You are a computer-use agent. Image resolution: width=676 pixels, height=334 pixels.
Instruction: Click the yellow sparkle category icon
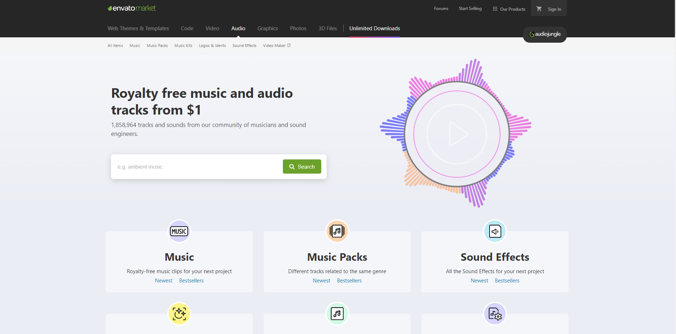coord(179,314)
